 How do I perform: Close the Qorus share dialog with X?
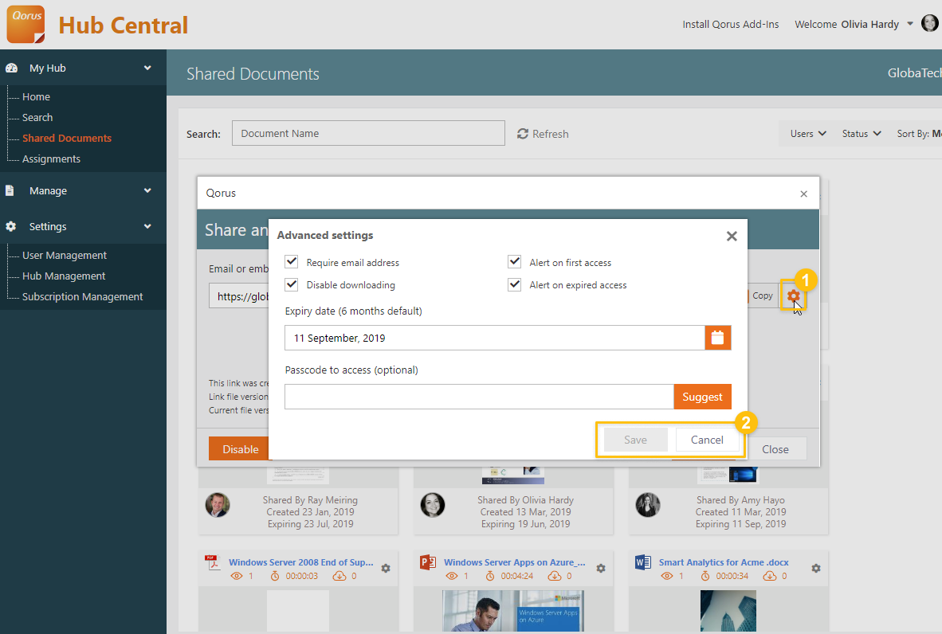pyautogui.click(x=803, y=194)
